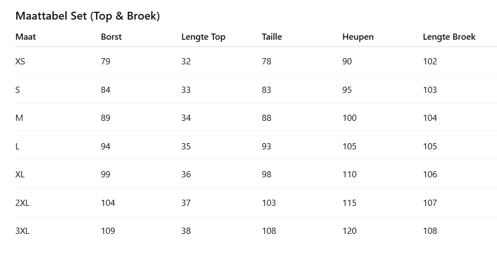The image size is (497, 259).
Task: Click the Heupen column header
Action: click(358, 37)
